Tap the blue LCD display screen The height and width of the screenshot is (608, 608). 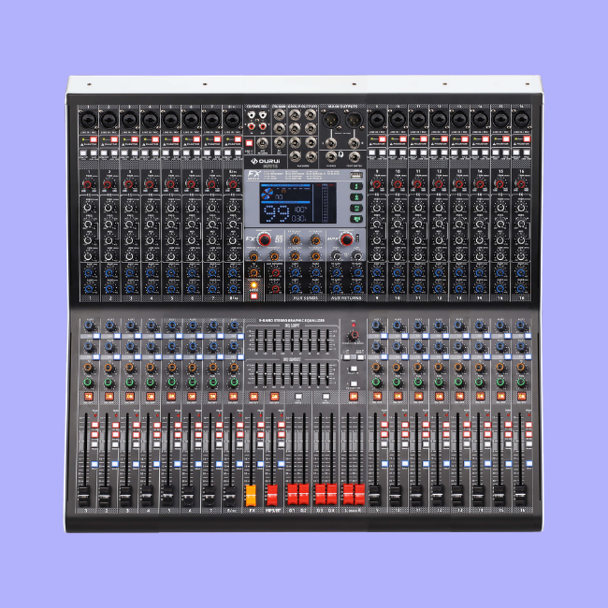point(297,203)
